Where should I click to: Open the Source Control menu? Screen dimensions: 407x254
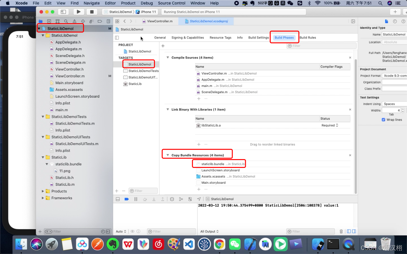click(x=172, y=3)
